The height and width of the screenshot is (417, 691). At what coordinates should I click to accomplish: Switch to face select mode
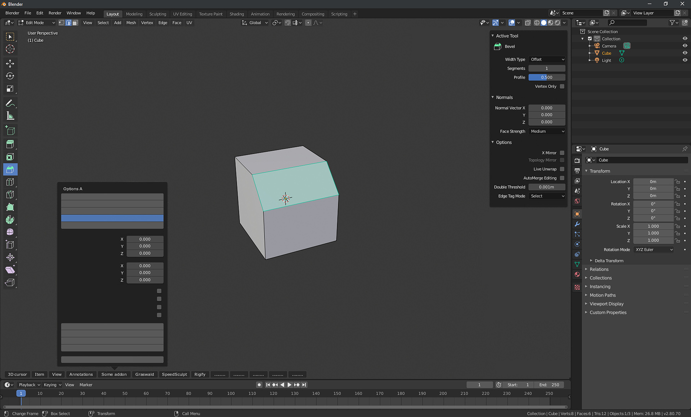click(75, 22)
